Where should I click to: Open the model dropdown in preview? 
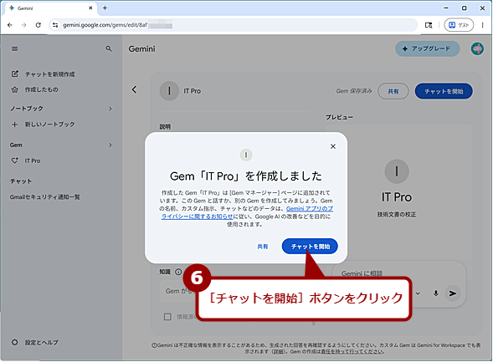(418, 293)
